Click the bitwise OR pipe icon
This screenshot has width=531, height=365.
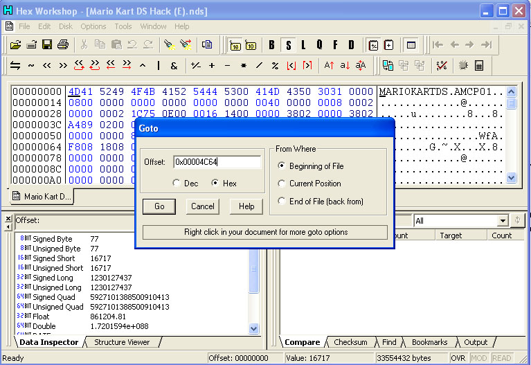(159, 65)
